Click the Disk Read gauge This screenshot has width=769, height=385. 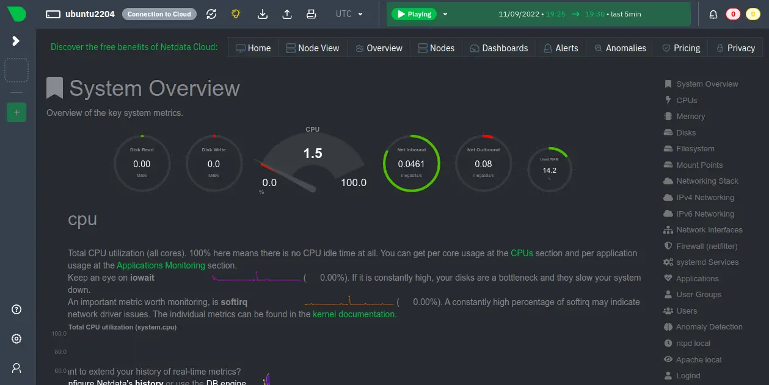[x=142, y=164]
